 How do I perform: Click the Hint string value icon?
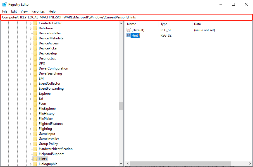(129, 35)
